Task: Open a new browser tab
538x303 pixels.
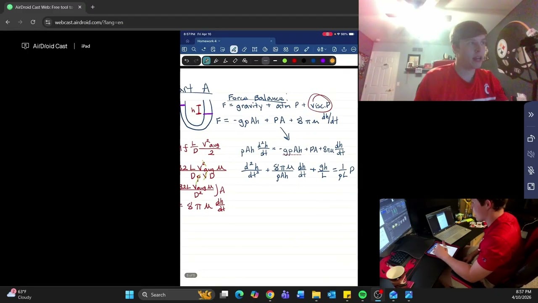Action: pos(92,7)
